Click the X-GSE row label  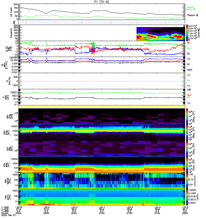click(x=5, y=207)
